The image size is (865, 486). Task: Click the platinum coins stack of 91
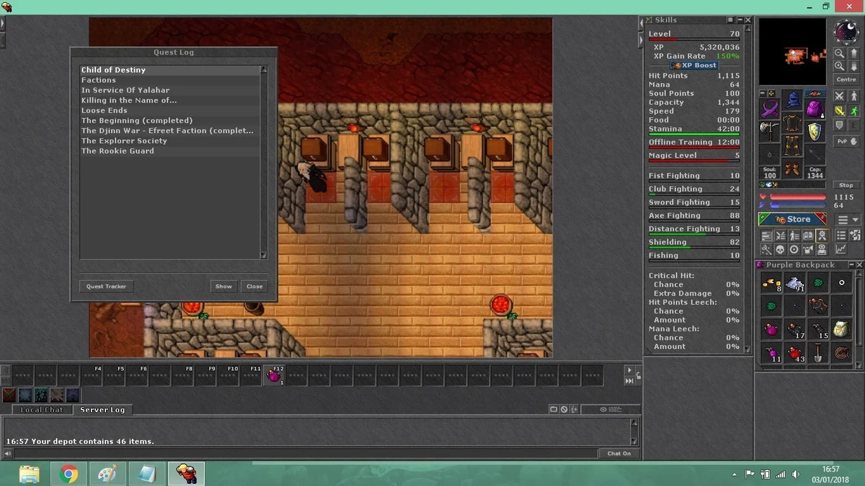[x=795, y=283]
